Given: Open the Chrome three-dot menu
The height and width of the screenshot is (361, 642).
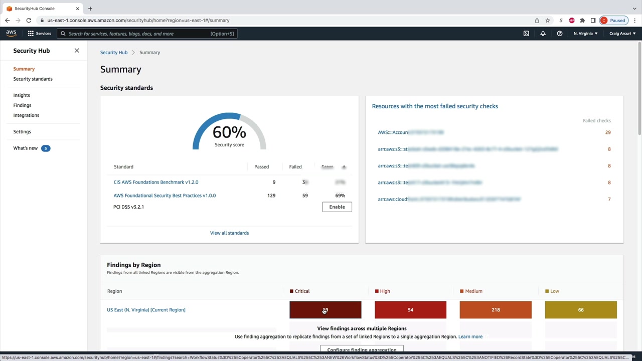Looking at the screenshot, I should 635,21.
